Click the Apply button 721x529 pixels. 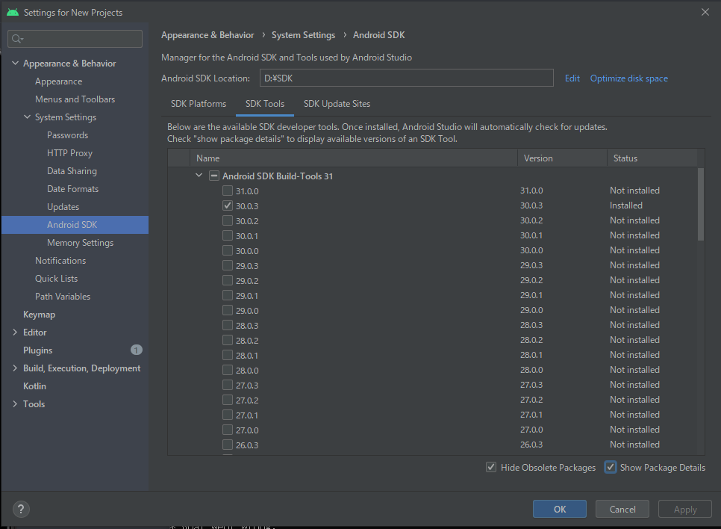click(x=685, y=510)
